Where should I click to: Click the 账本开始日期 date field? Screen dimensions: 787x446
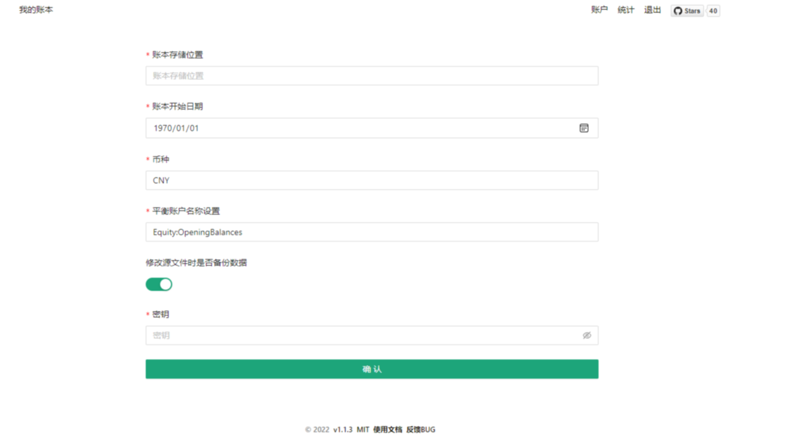372,128
